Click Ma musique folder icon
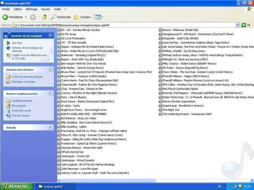The width and height of the screenshot is (254, 190). pyautogui.click(x=8, y=106)
